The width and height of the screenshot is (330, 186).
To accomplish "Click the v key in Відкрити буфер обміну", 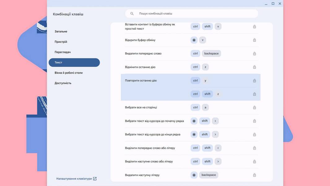I will pos(202,40).
